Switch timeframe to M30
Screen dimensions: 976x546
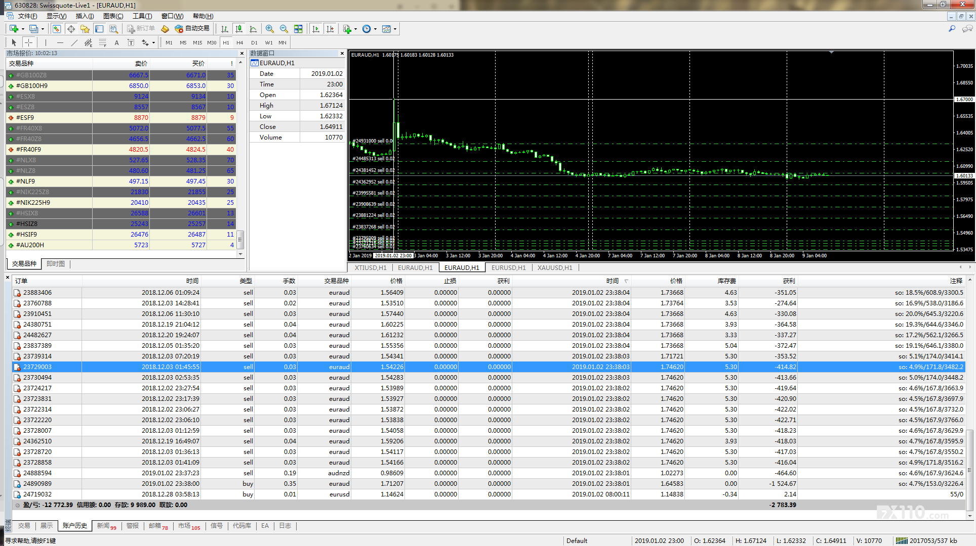coord(212,42)
